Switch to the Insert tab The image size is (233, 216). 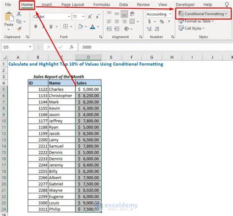tap(47, 4)
